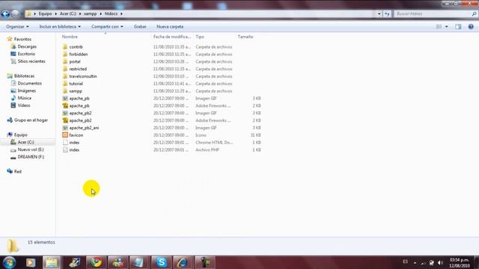
Task: Sort by the Tamaño column header
Action: [245, 37]
